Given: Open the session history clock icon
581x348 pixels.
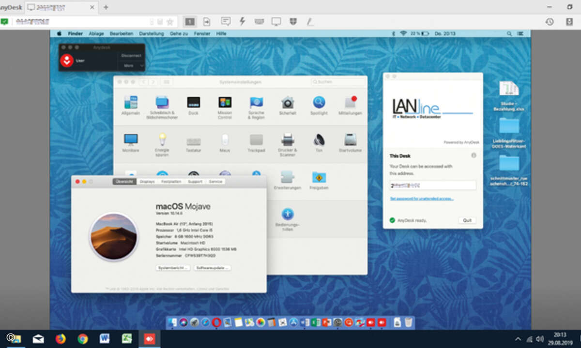Looking at the screenshot, I should click(550, 22).
